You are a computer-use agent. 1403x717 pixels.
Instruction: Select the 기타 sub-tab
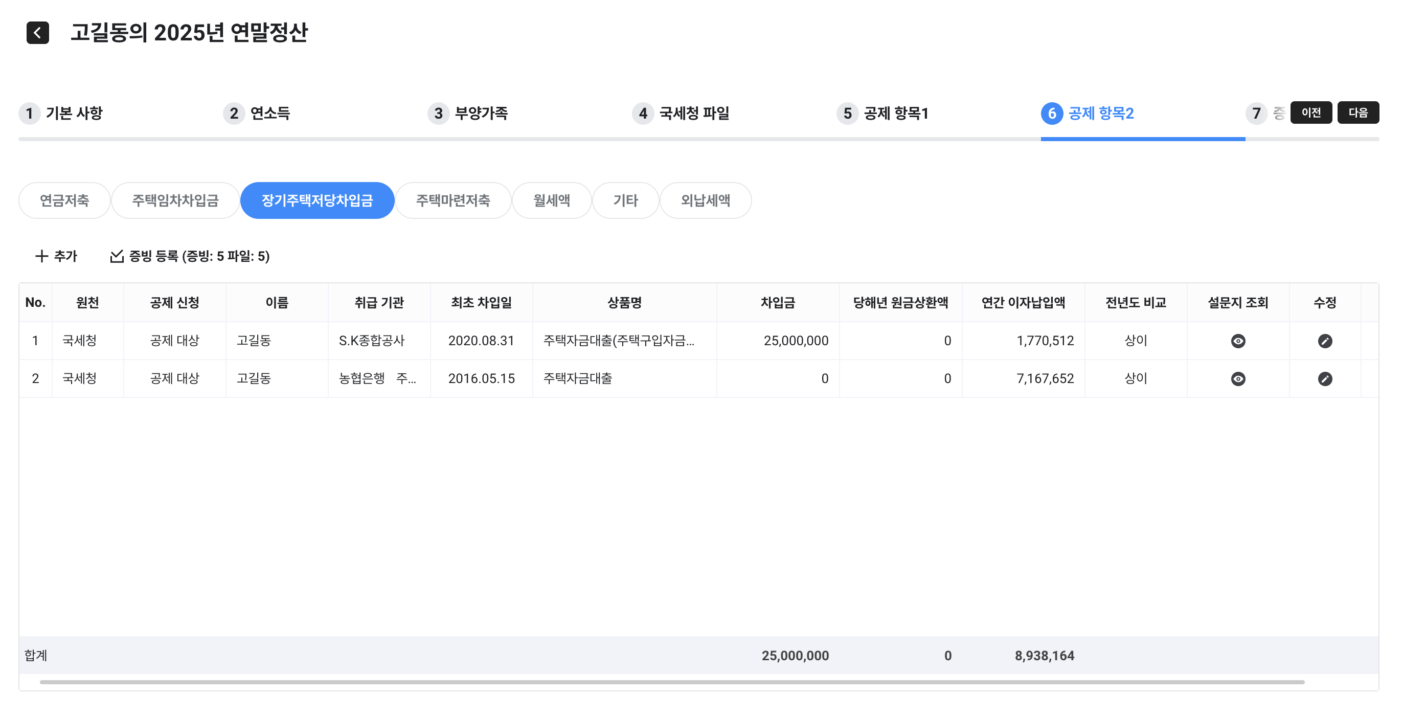[625, 200]
